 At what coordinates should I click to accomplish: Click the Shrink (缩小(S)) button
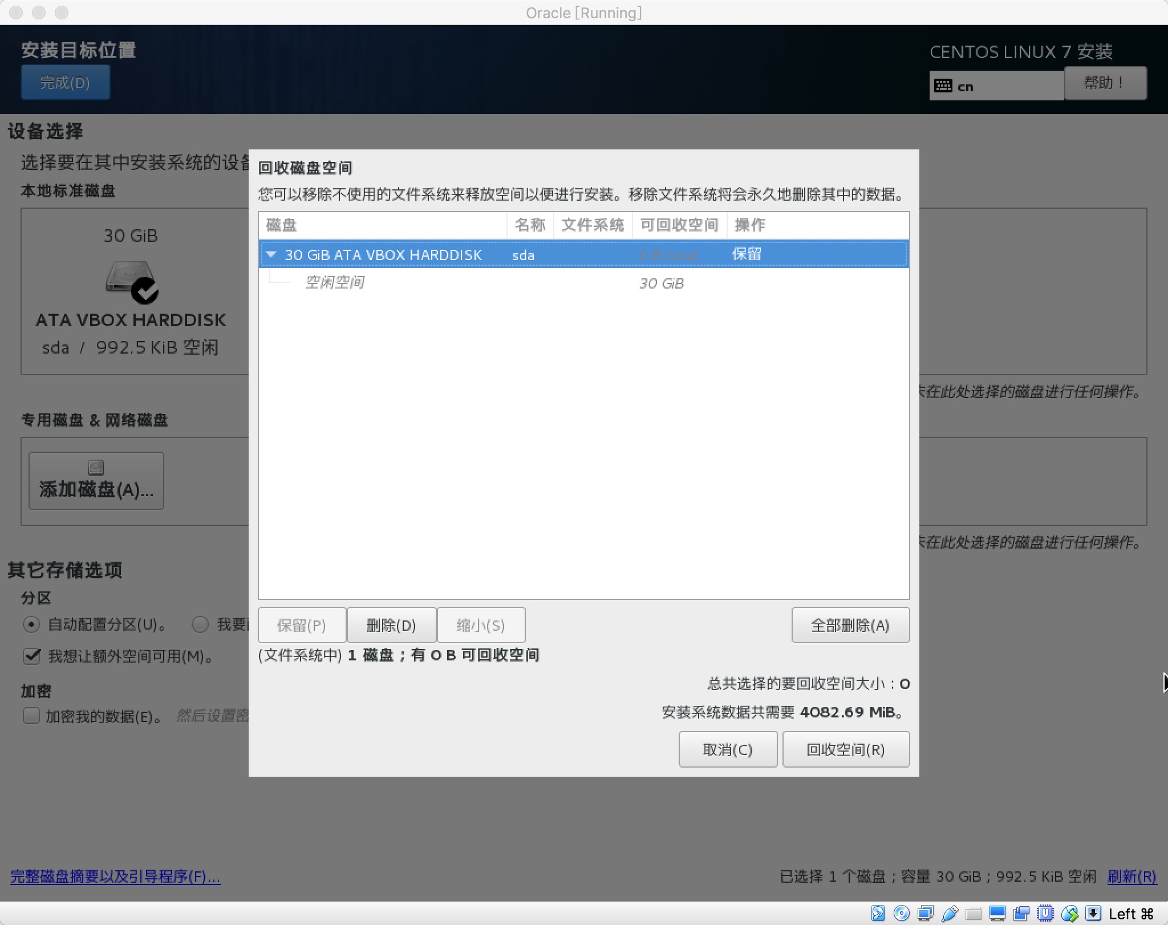pyautogui.click(x=481, y=625)
